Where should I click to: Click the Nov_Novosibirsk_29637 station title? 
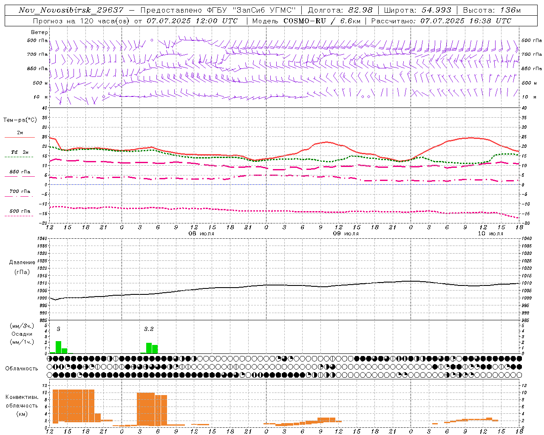(x=71, y=10)
